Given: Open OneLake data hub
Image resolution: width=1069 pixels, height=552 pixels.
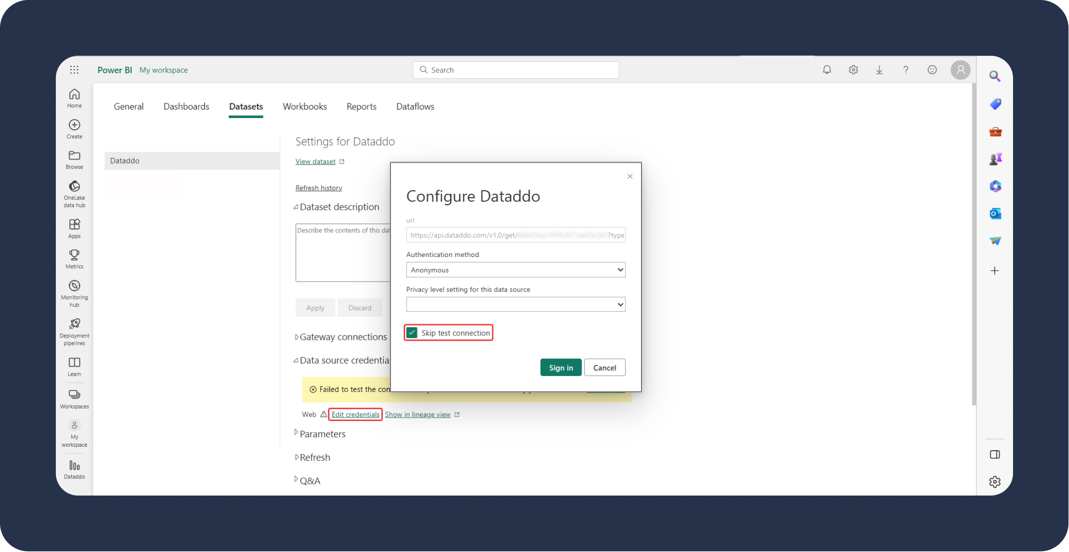Looking at the screenshot, I should click(74, 194).
